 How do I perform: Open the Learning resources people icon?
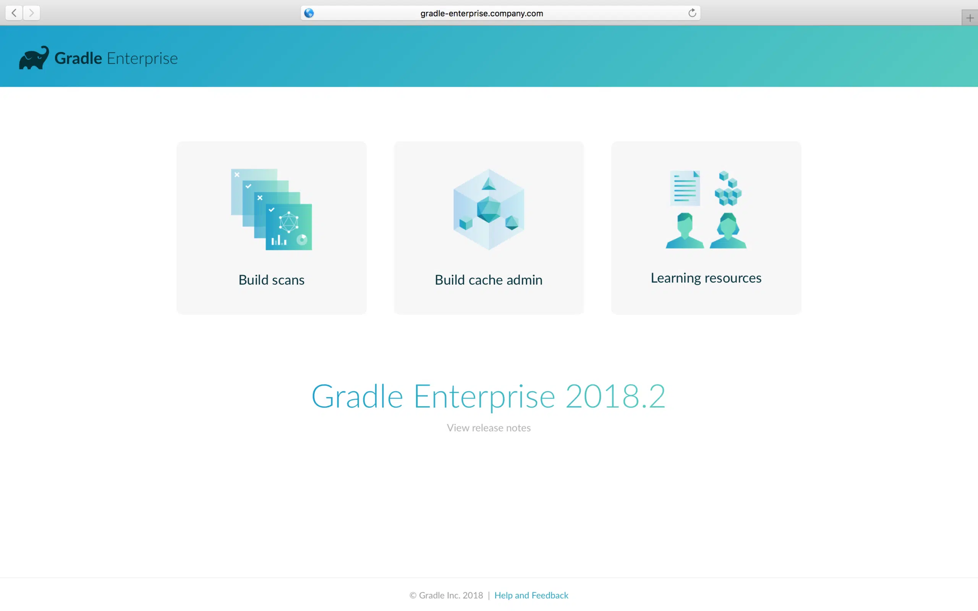(706, 209)
